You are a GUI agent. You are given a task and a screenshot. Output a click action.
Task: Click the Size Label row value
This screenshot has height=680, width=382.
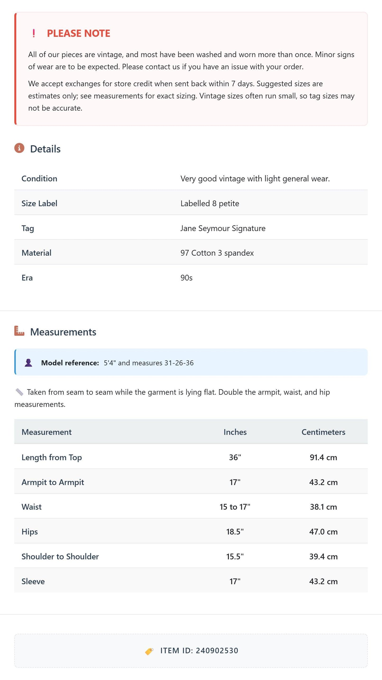[x=210, y=203]
